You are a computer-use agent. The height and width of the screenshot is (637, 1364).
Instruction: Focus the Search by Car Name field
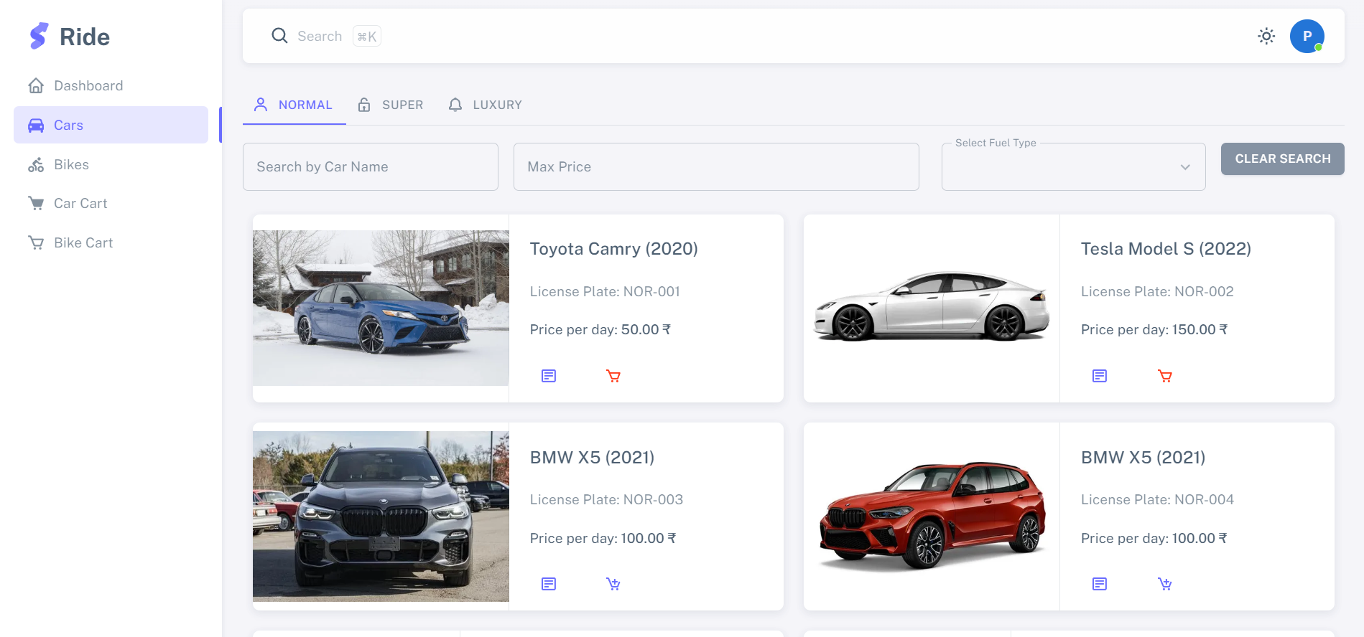[x=370, y=167]
